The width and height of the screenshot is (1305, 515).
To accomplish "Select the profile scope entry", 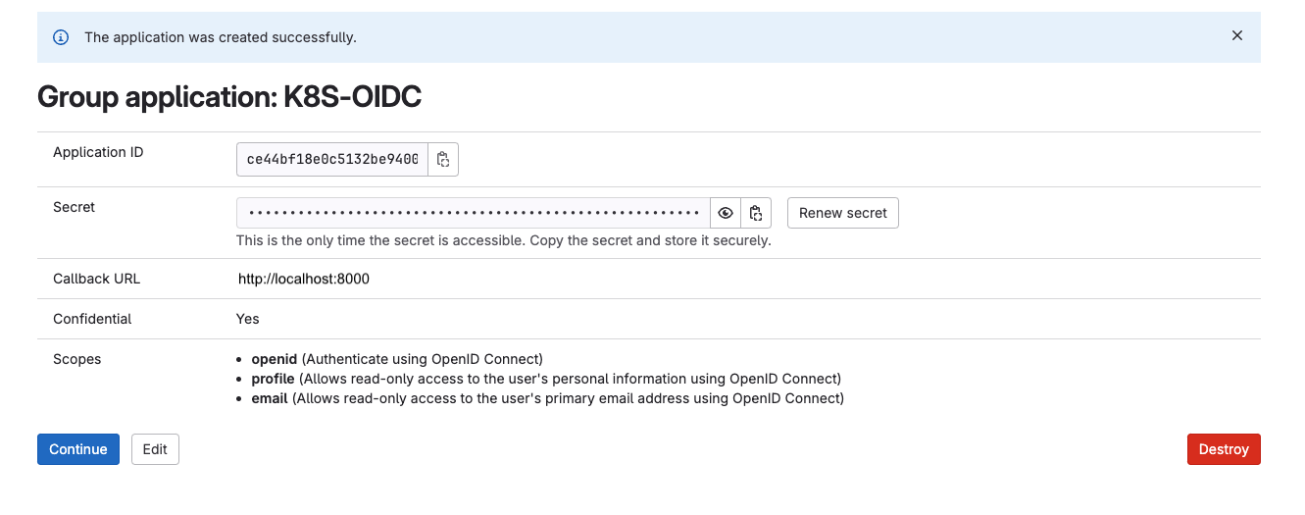I will [x=273, y=379].
